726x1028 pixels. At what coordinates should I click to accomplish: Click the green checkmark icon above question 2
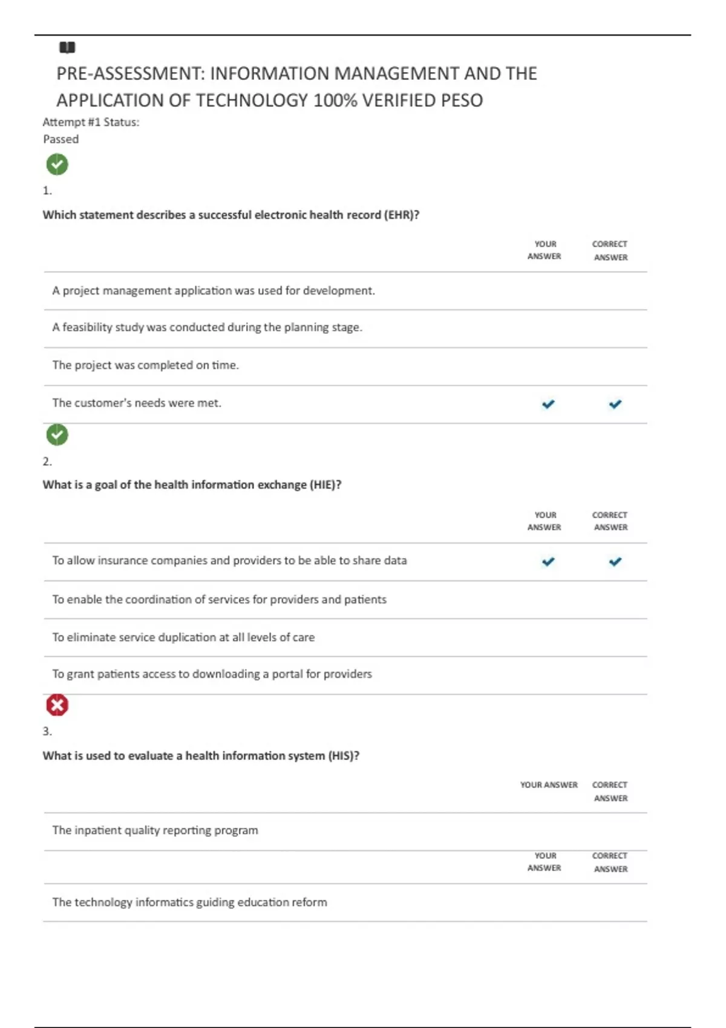click(57, 435)
